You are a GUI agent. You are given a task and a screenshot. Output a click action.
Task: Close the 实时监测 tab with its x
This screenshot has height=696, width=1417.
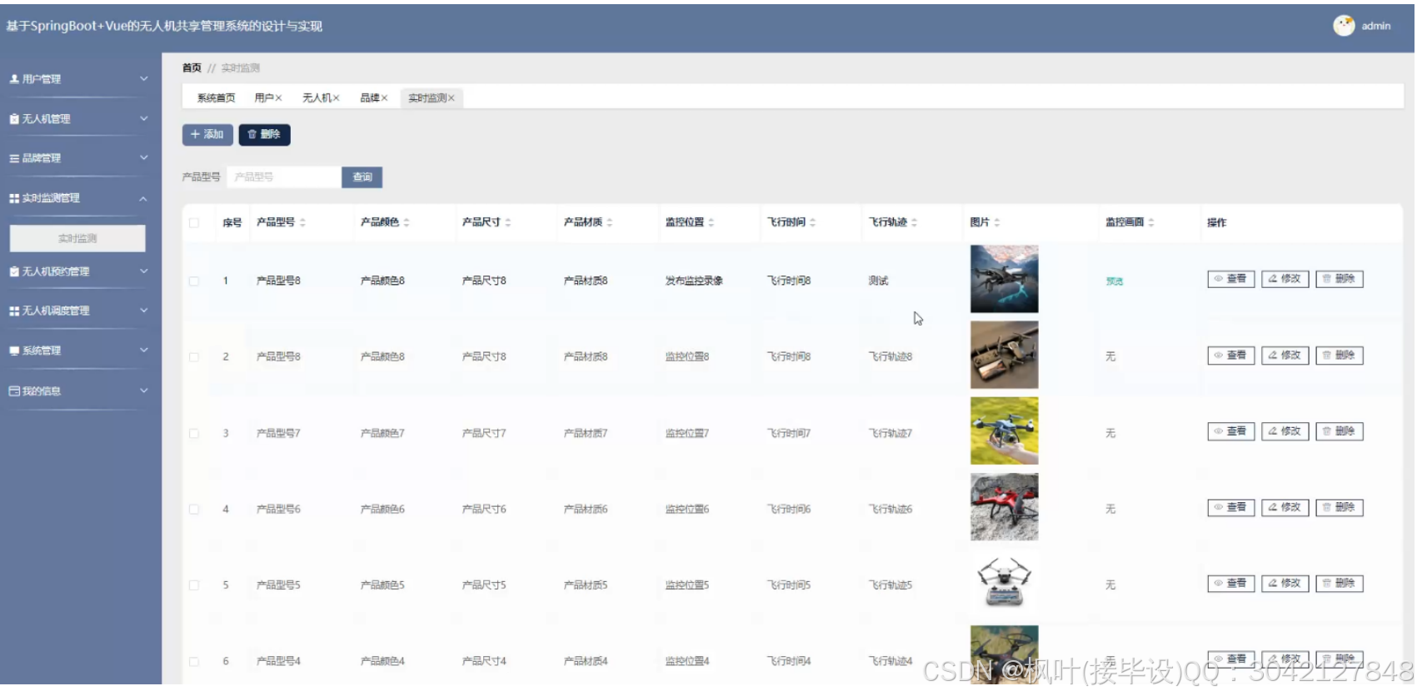tap(452, 98)
